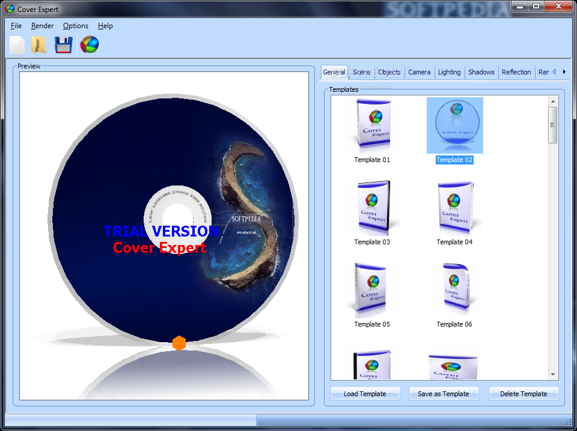This screenshot has width=577, height=431.
Task: Start rendering with the colorful sphere icon
Action: click(x=90, y=44)
